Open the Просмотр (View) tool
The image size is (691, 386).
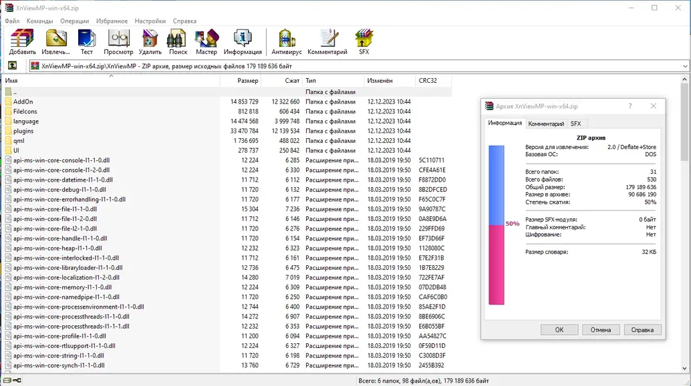tap(118, 39)
